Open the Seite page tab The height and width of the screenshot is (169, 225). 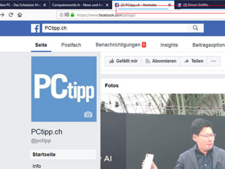pyautogui.click(x=41, y=45)
